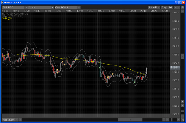Click the horizontal zoom minus button
The width and height of the screenshot is (186, 123).
[x=168, y=120]
